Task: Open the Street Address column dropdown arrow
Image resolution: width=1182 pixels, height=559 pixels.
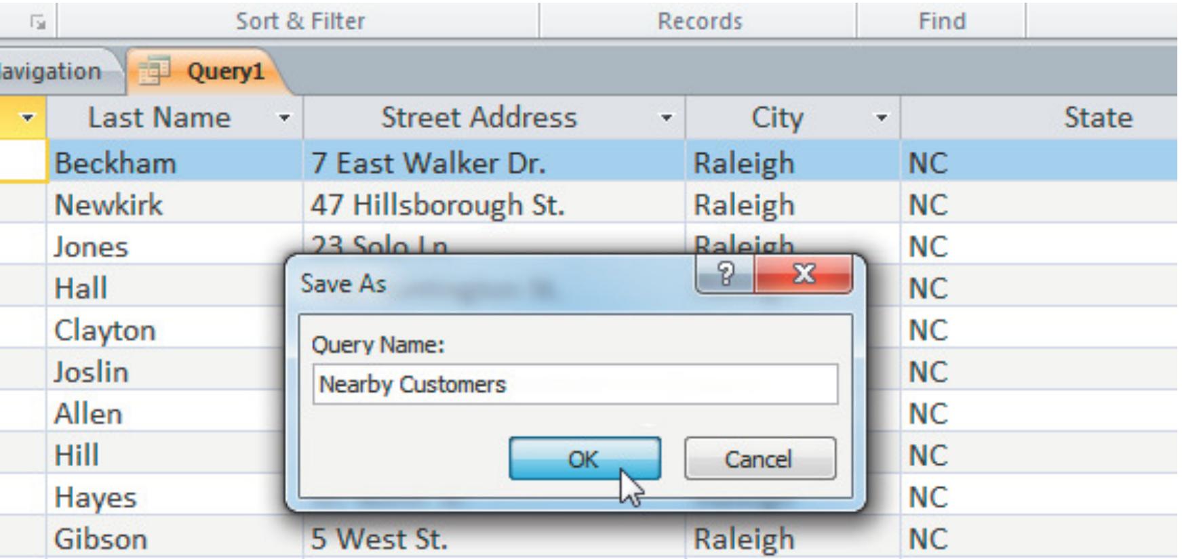Action: point(667,119)
